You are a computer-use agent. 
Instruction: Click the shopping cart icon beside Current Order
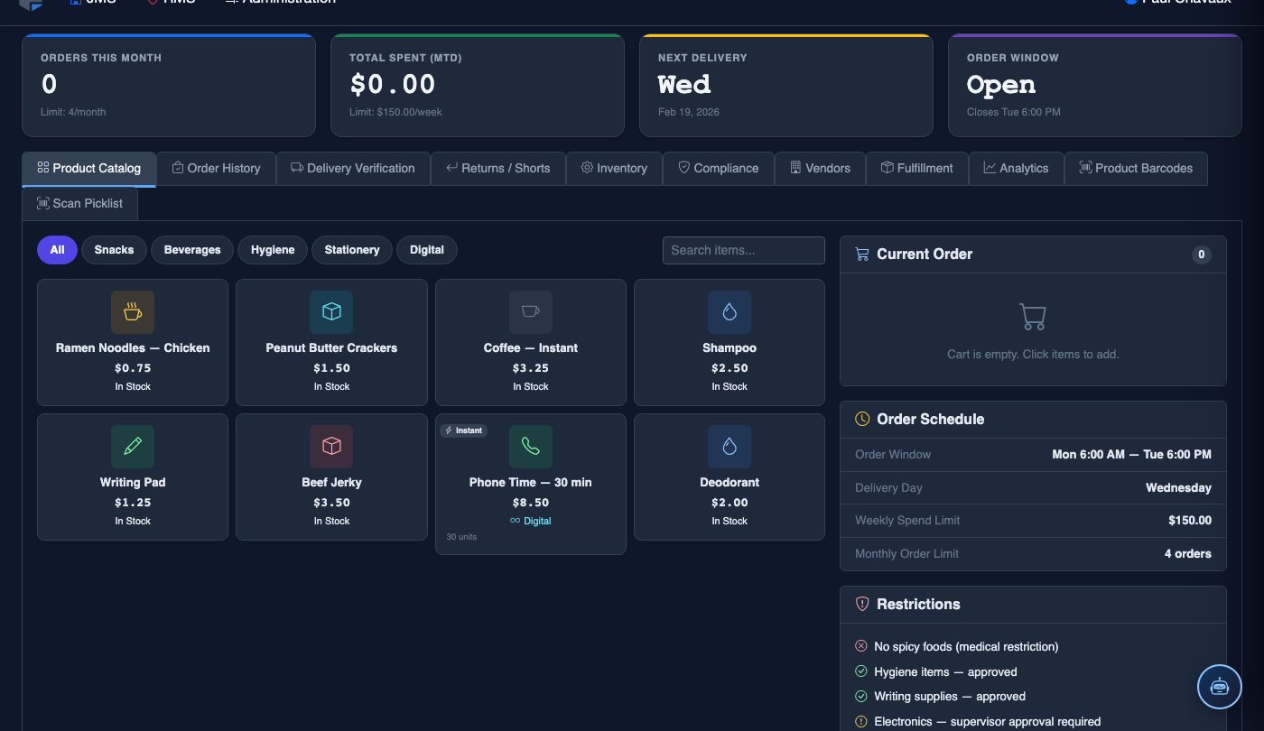(862, 254)
